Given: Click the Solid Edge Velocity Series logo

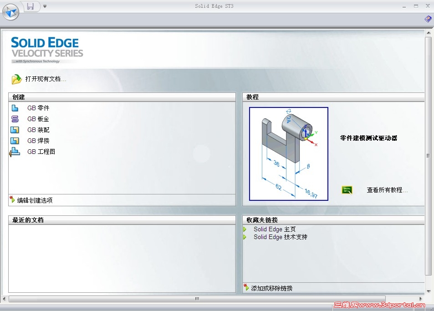Looking at the screenshot, I should 47,50.
